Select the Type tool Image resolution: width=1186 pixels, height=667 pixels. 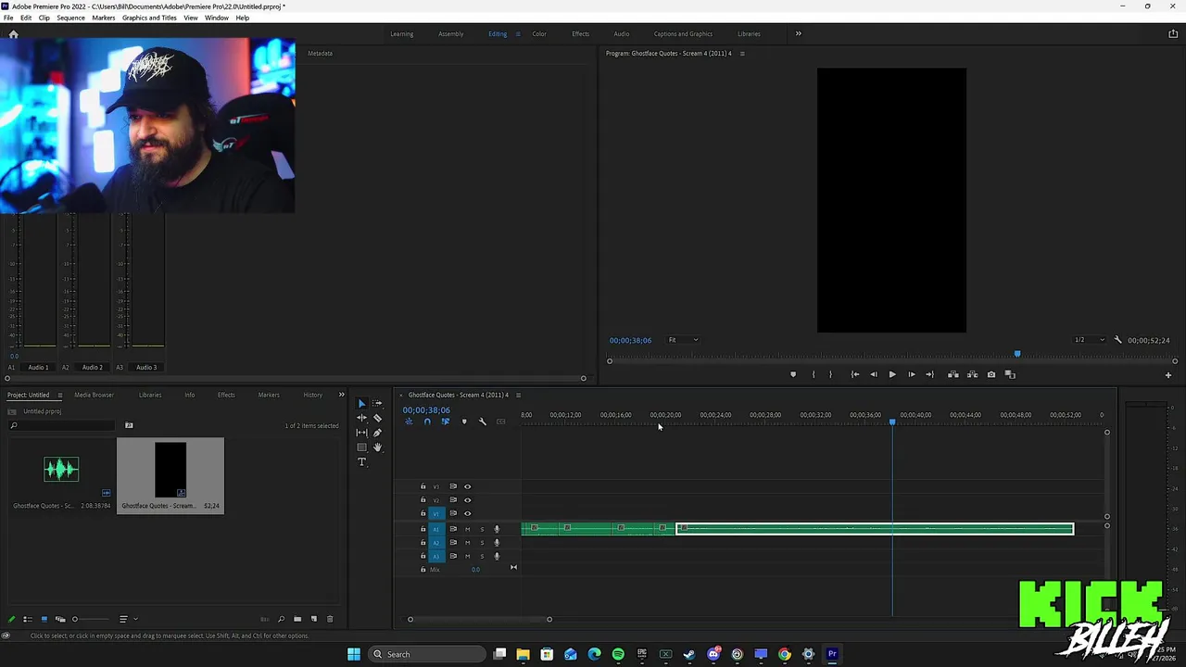point(361,462)
